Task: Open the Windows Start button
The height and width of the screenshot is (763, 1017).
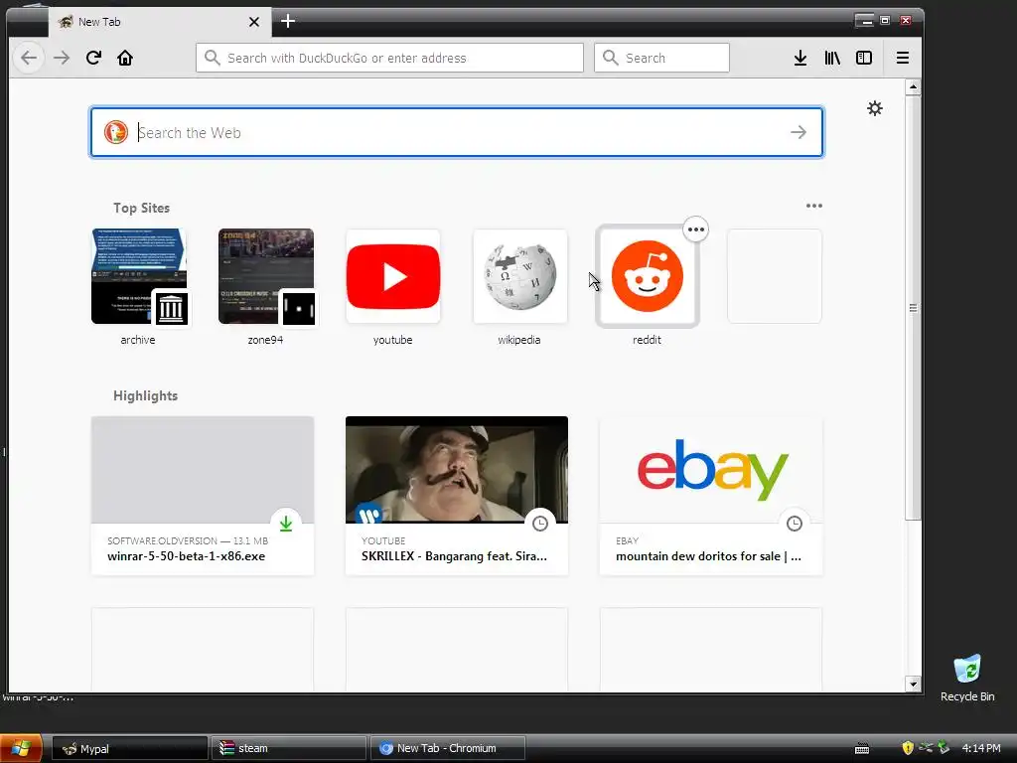Action: tap(22, 748)
